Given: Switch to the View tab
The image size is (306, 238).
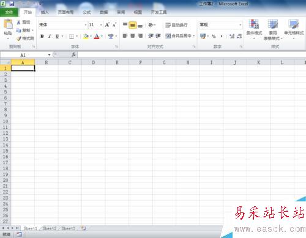Looking at the screenshot, I should (x=138, y=12).
